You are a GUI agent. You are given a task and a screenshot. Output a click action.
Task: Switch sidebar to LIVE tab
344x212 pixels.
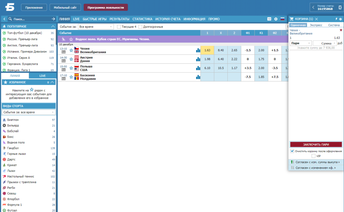(42, 76)
